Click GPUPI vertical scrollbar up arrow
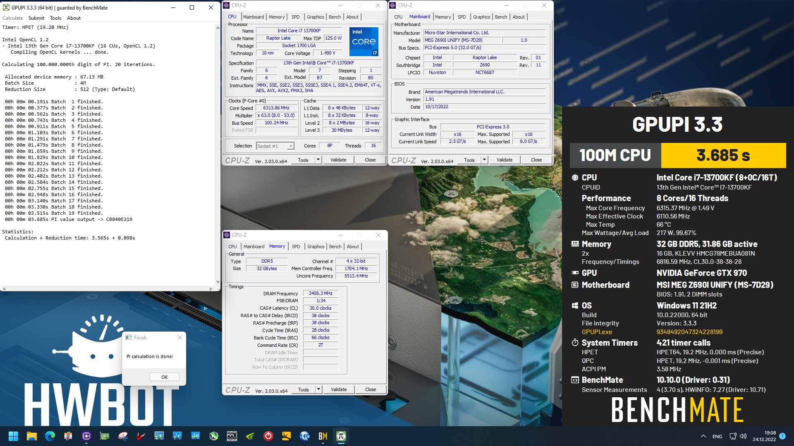The width and height of the screenshot is (794, 446). [x=218, y=27]
